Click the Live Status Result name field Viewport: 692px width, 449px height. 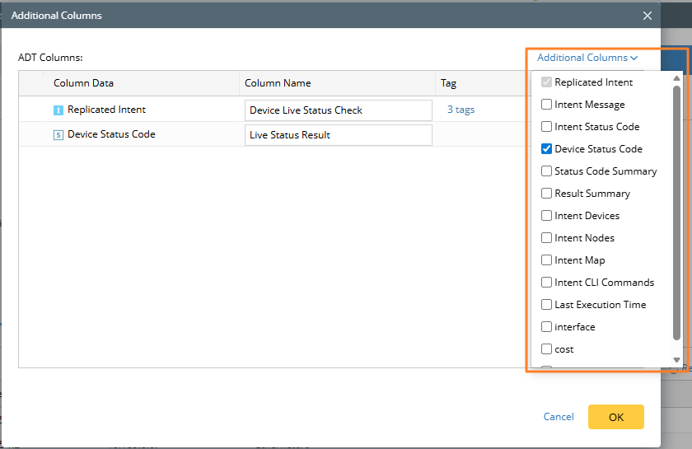338,135
